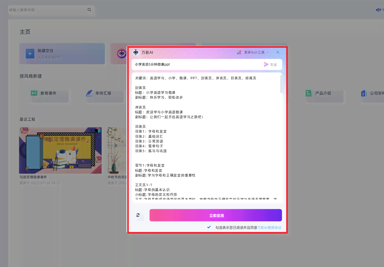The image size is (384, 267).
Task: Open the 万彩AI使用协议 link
Action: pos(269,228)
